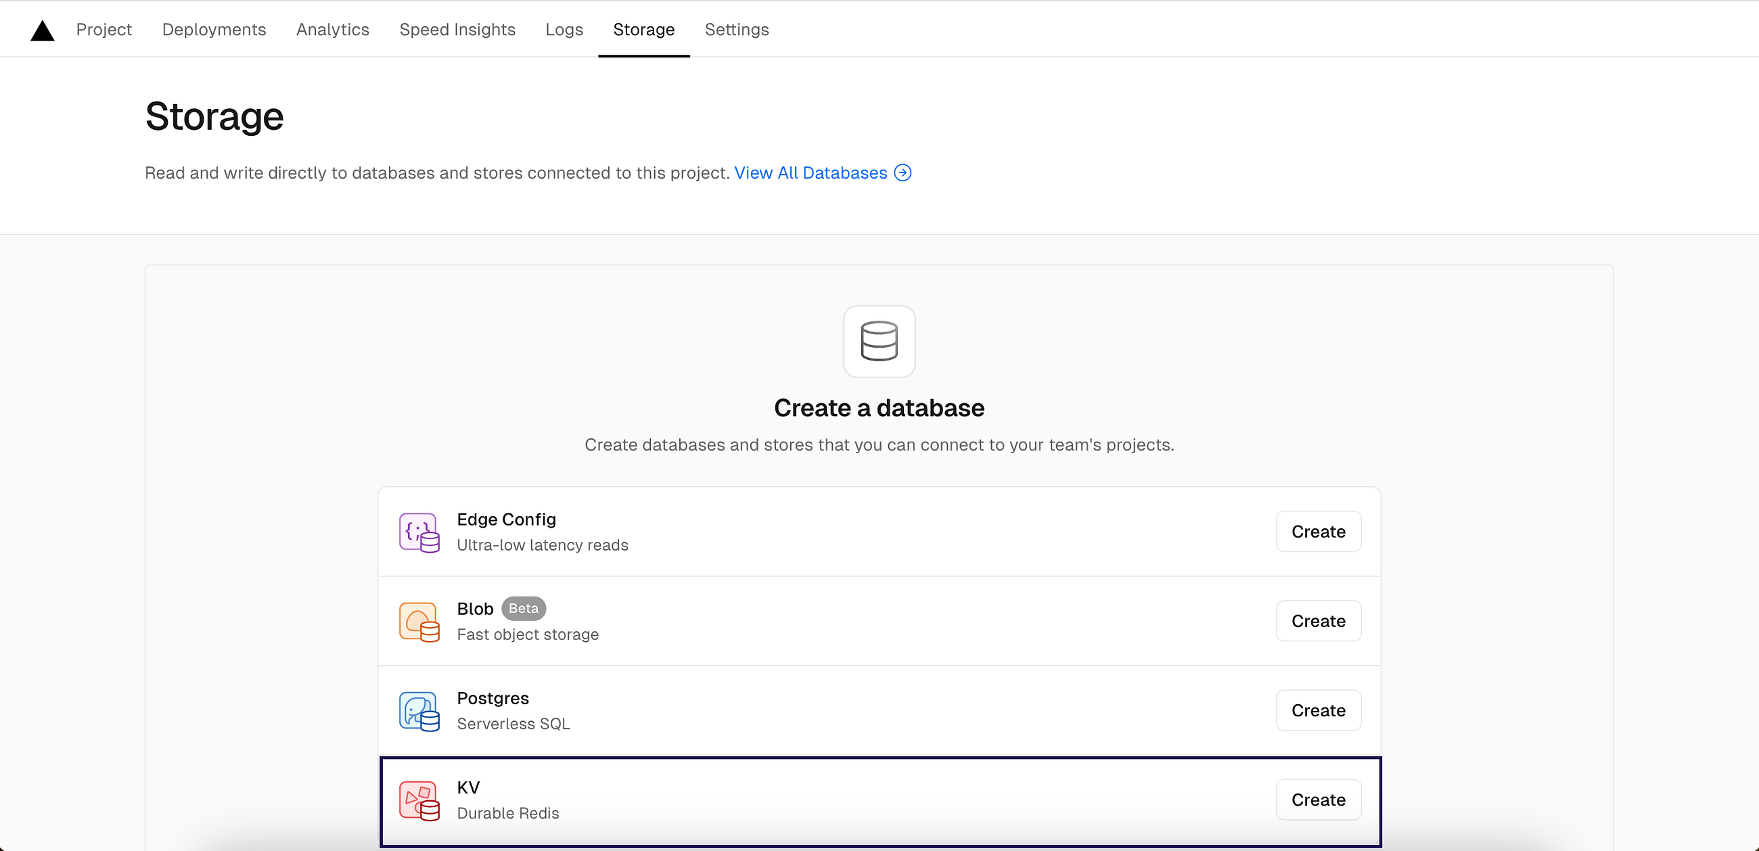This screenshot has height=851, width=1759.
Task: Create a Blob store
Action: (x=1318, y=621)
